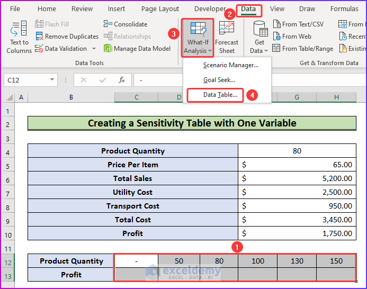Screen dimensions: 367x289
Task: Click the 5,200.00 total sales cell
Action: [297, 178]
